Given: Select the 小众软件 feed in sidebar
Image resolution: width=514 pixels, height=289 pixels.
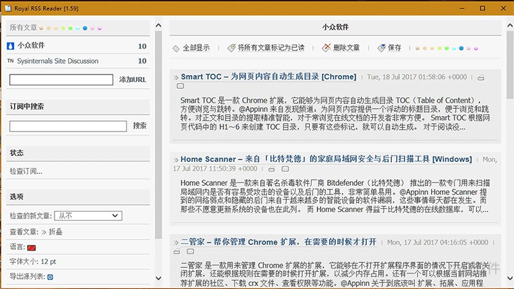Looking at the screenshot, I should (30, 46).
